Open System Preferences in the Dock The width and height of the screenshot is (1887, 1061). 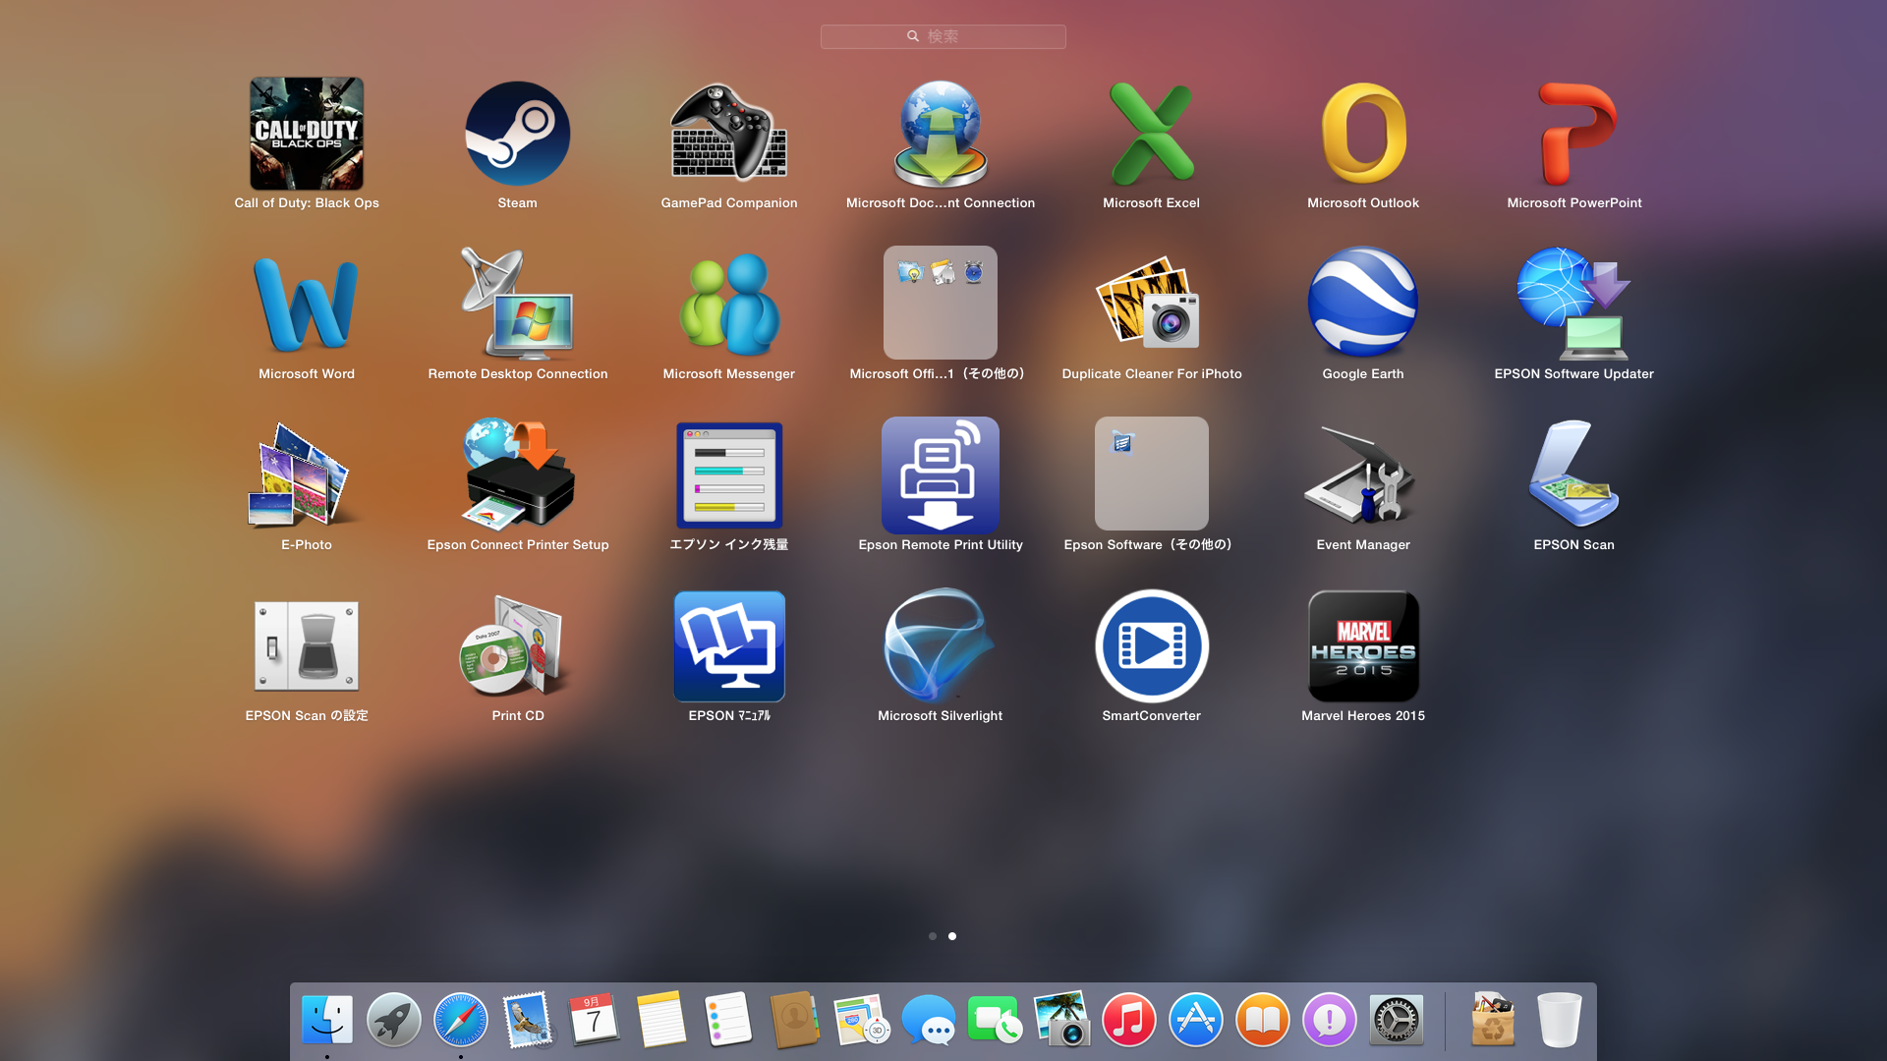coord(1396,1020)
